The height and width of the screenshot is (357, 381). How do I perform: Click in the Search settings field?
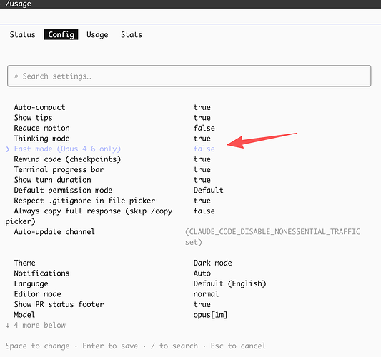[189, 76]
